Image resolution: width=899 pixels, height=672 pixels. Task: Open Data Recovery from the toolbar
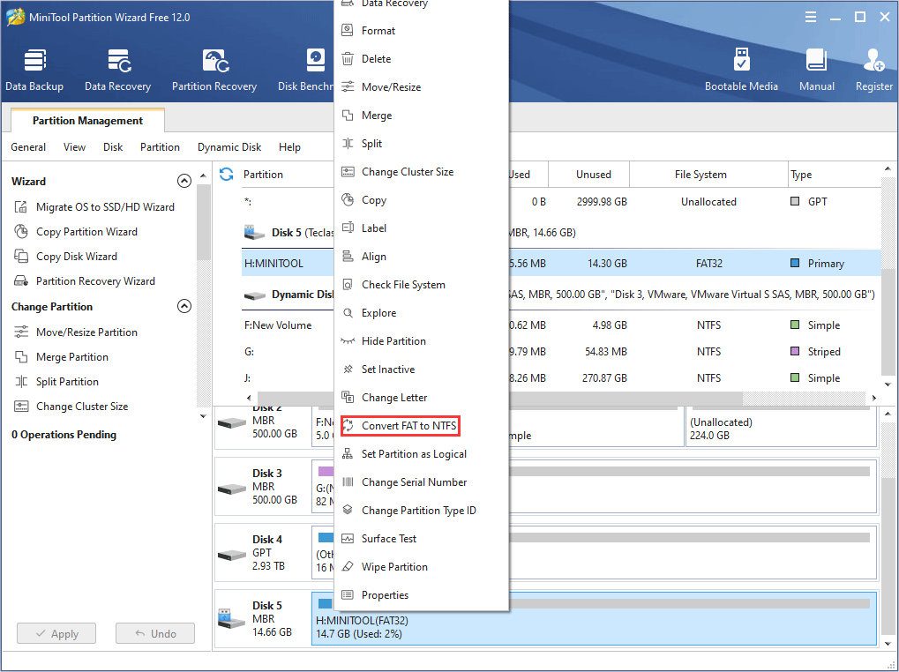(117, 70)
